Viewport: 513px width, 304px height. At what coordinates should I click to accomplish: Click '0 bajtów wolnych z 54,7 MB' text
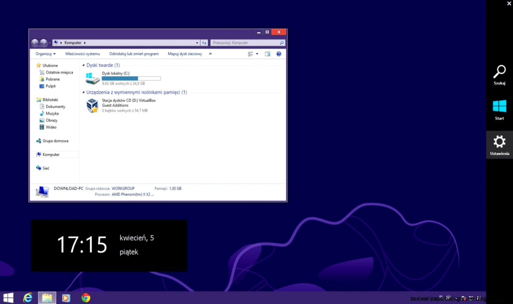[125, 111]
